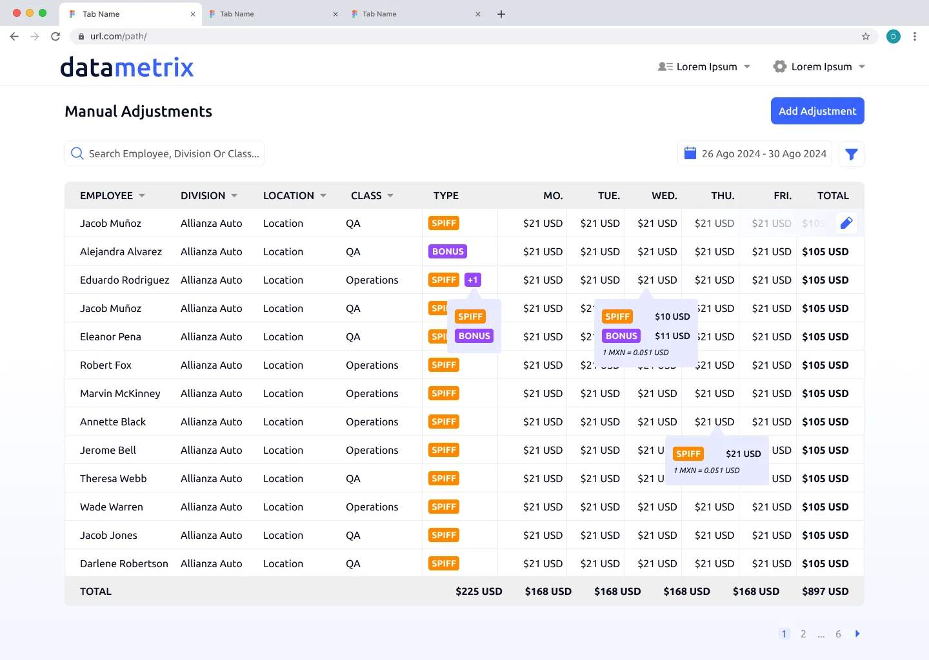
Task: Click employee name Theresa Webb
Action: 114,478
